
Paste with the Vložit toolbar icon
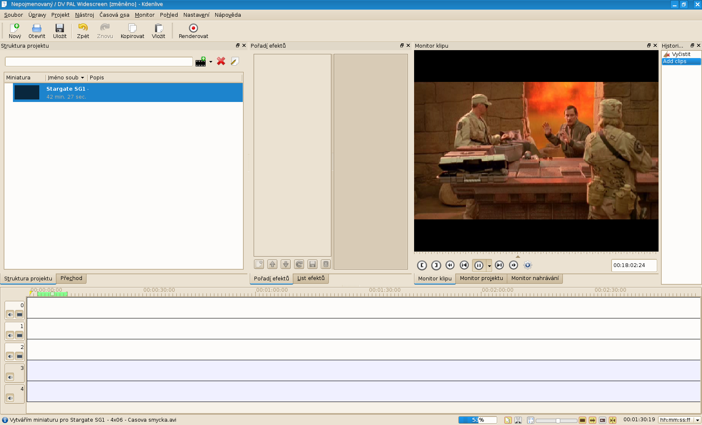point(158,31)
